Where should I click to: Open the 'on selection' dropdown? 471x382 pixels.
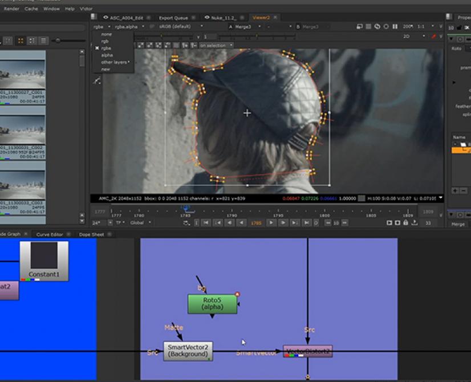pos(216,46)
